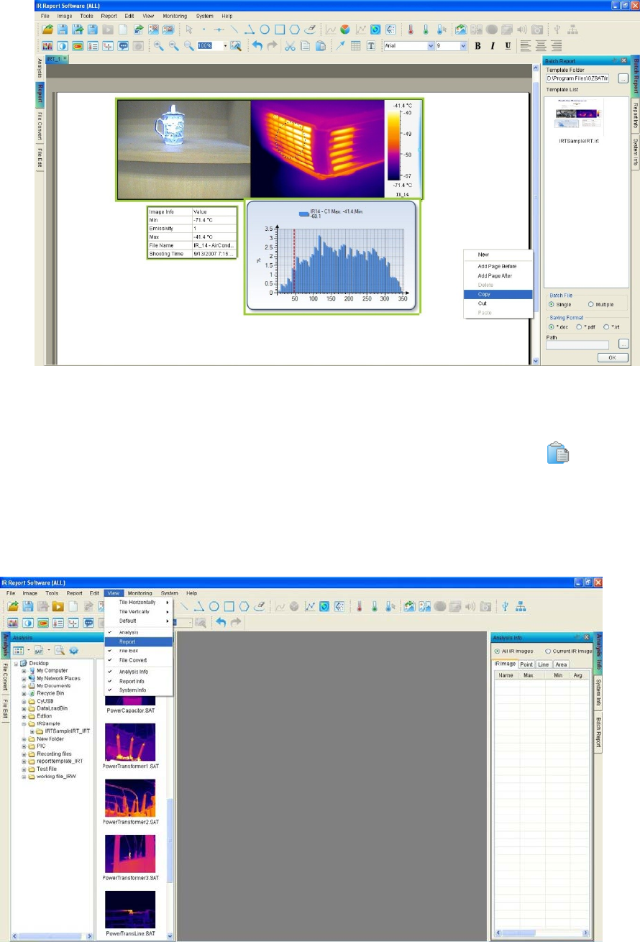
Task: Select the rectangle tool in the report window
Action: (279, 29)
